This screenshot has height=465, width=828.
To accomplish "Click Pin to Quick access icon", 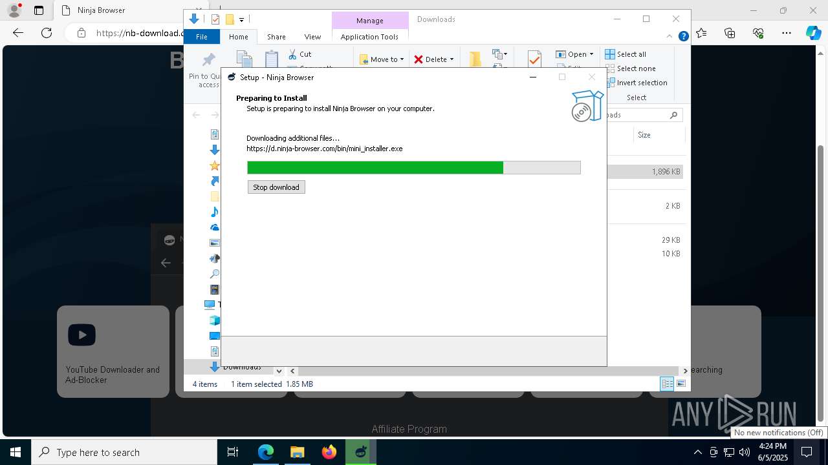I will pos(208,61).
